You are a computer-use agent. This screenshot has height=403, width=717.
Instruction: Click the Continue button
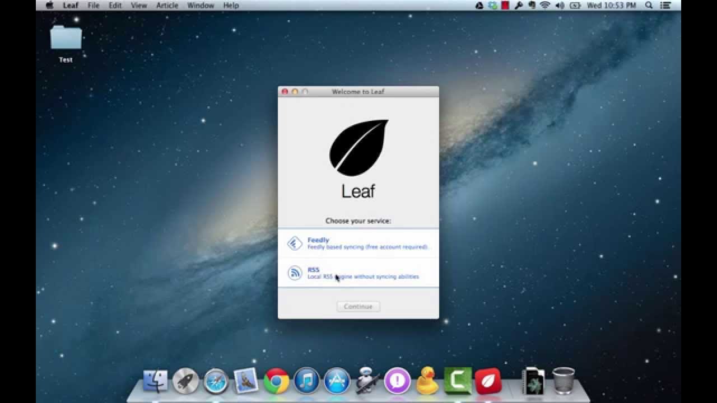[x=358, y=307]
